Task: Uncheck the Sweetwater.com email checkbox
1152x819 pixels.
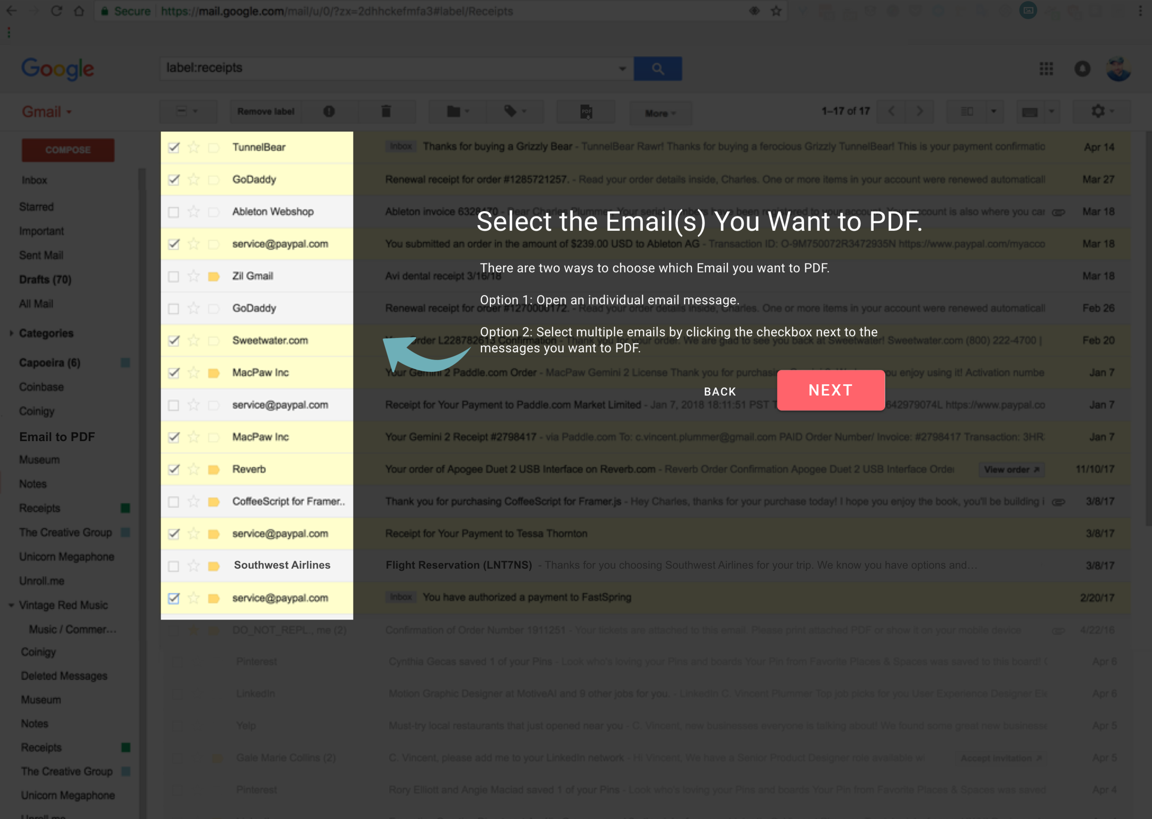Action: (x=174, y=341)
